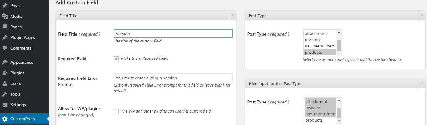Select attachment in Post Type list
Viewport: 427px width, 125px height.
pos(320,33)
